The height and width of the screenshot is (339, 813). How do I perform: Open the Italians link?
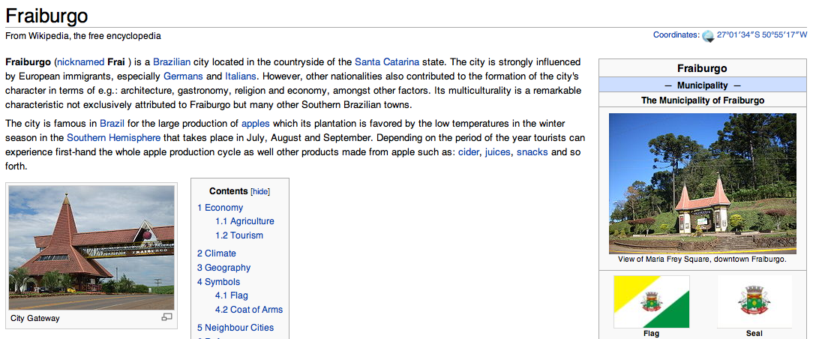241,76
